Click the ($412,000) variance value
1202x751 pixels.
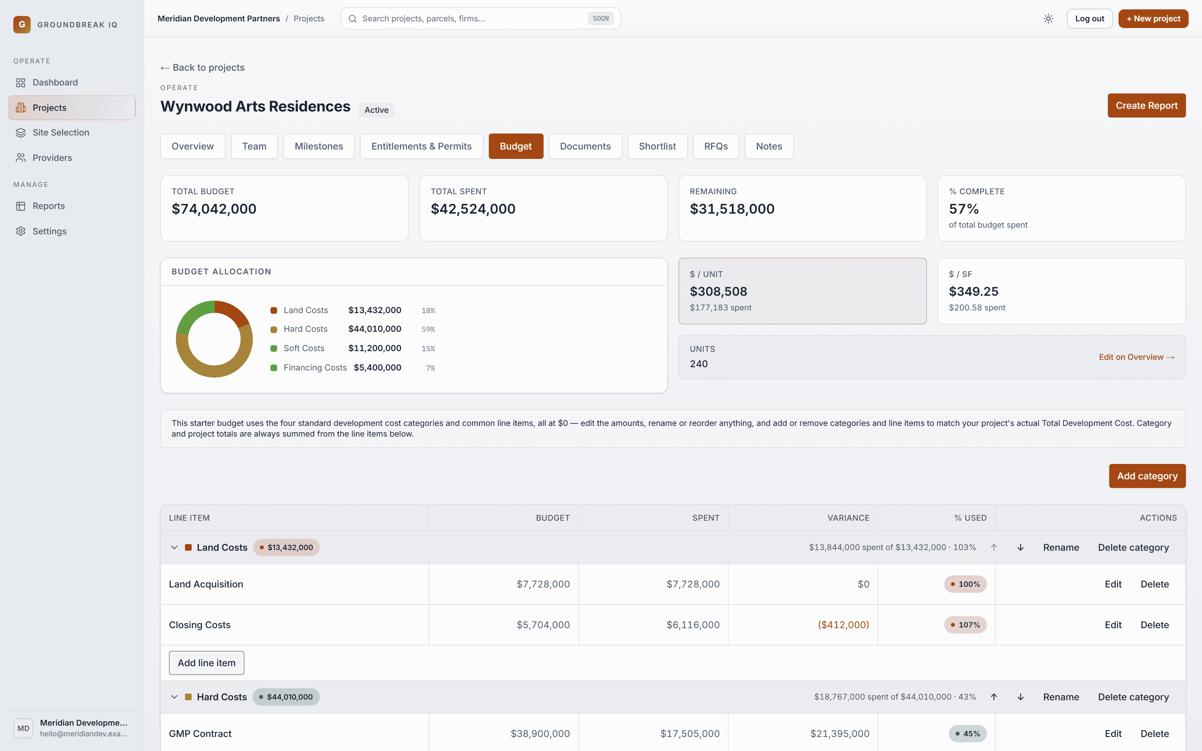click(843, 625)
